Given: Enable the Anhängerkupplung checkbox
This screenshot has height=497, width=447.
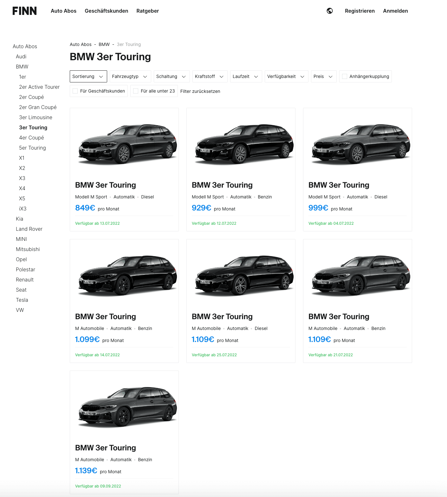Looking at the screenshot, I should 345,76.
